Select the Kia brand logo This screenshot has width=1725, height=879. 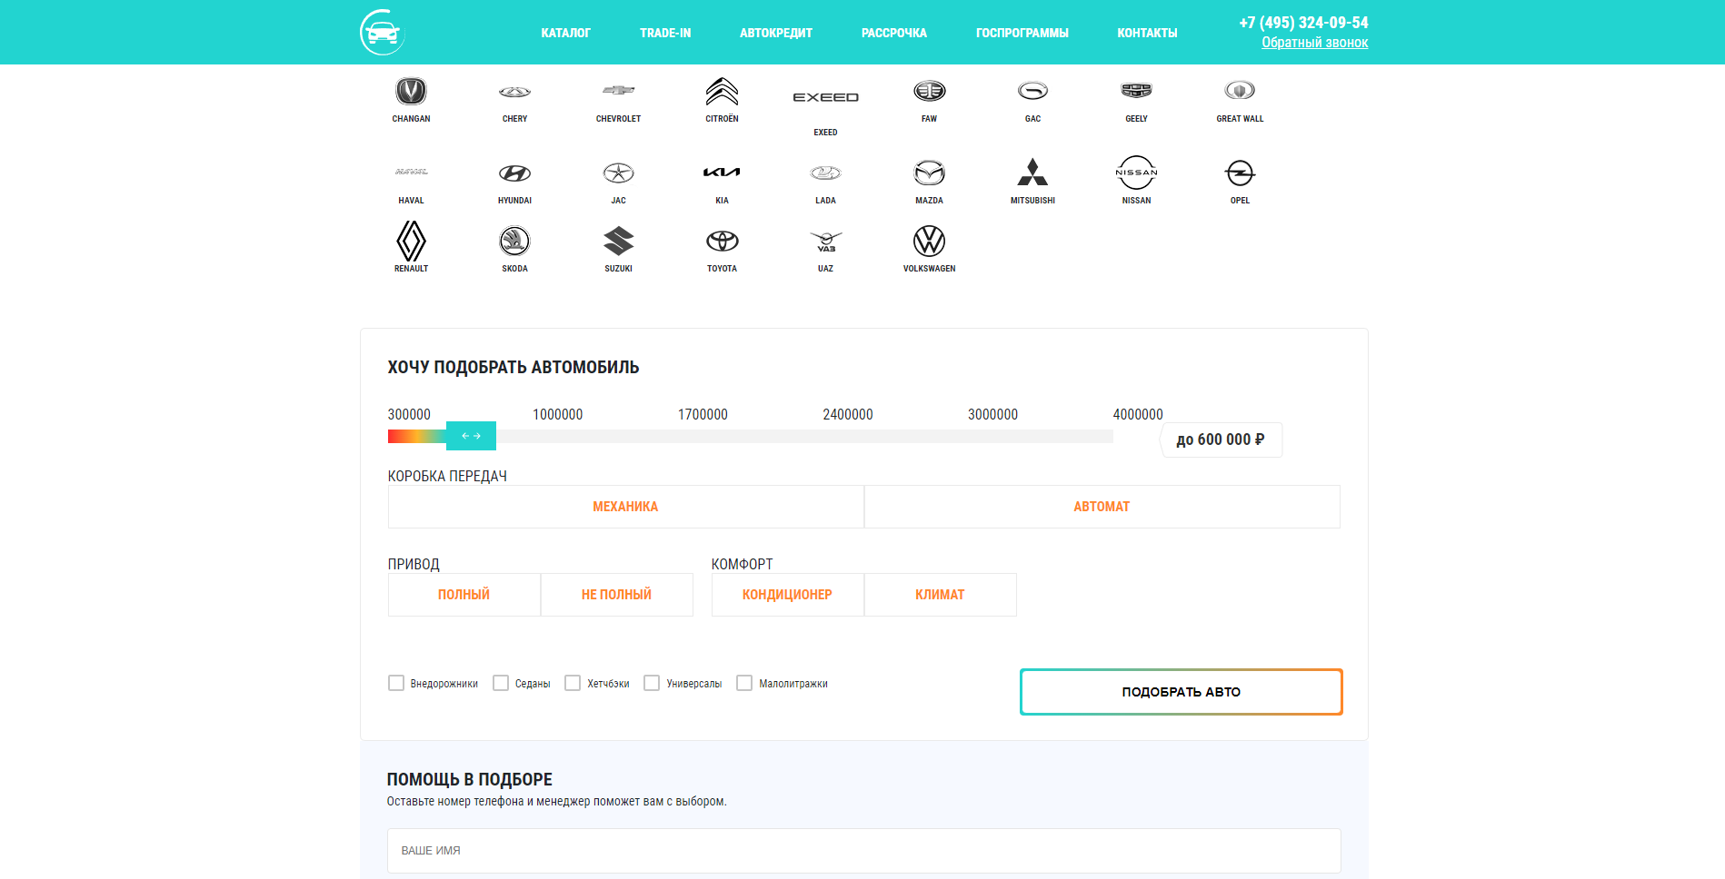(722, 173)
